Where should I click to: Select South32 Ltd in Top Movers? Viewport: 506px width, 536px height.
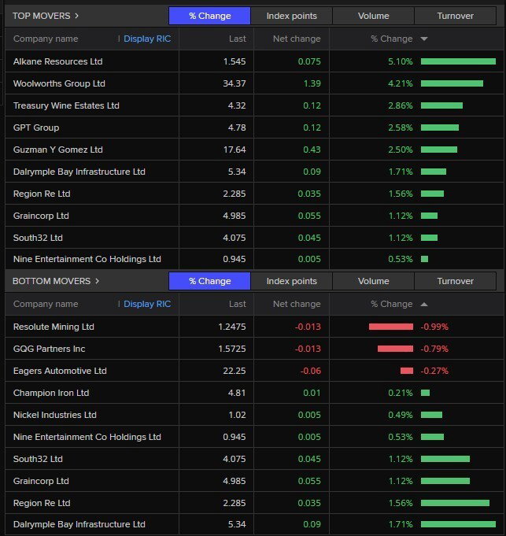tap(38, 238)
